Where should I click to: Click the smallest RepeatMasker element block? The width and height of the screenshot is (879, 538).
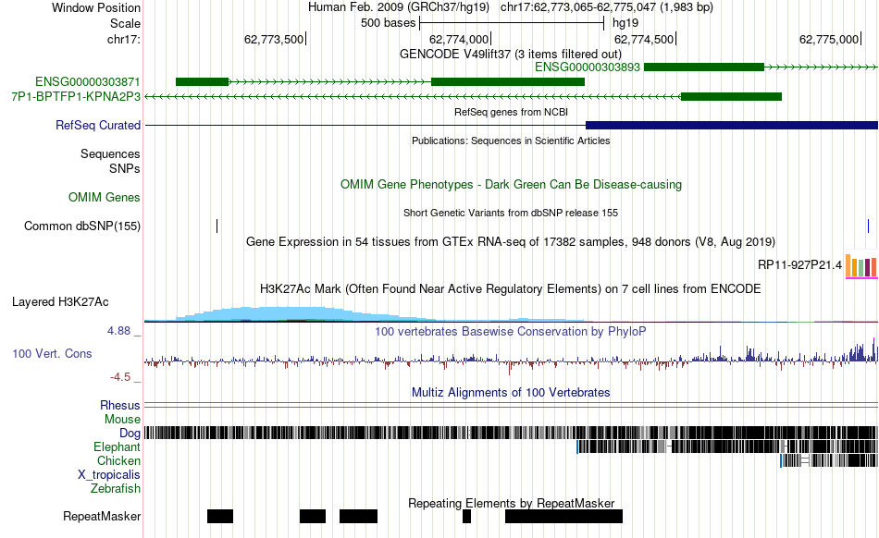tap(467, 516)
